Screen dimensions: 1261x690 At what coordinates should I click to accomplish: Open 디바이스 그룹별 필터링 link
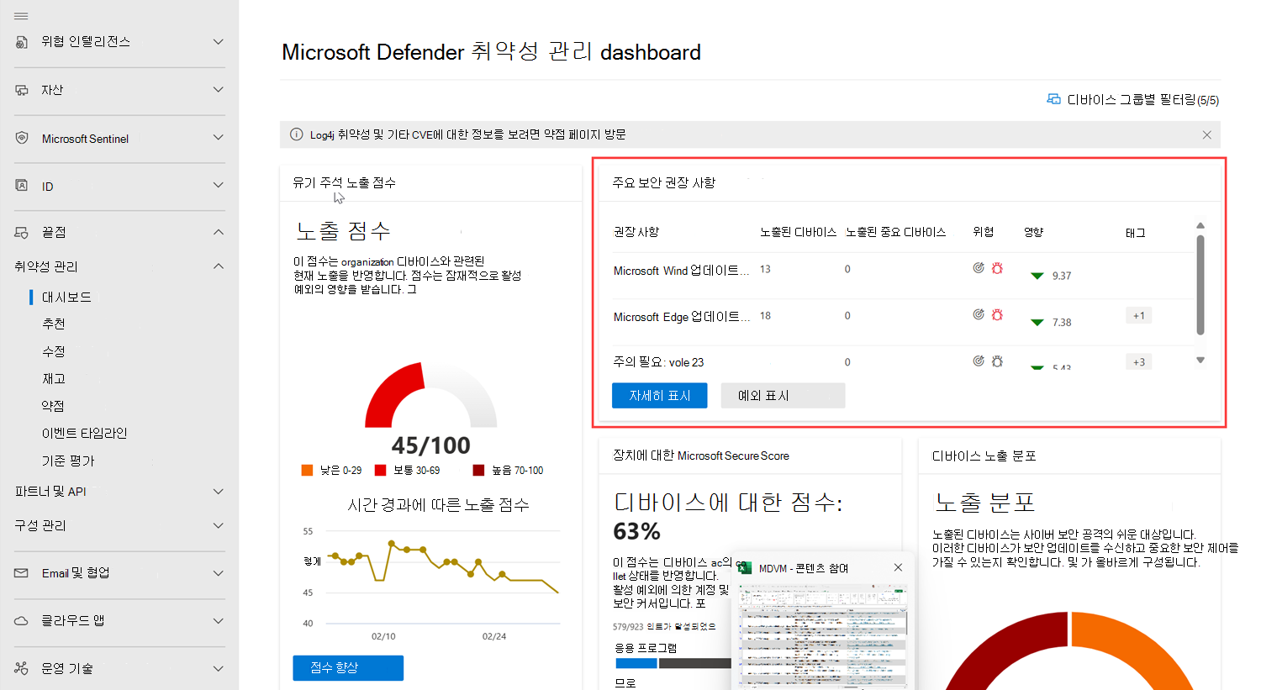point(1142,100)
